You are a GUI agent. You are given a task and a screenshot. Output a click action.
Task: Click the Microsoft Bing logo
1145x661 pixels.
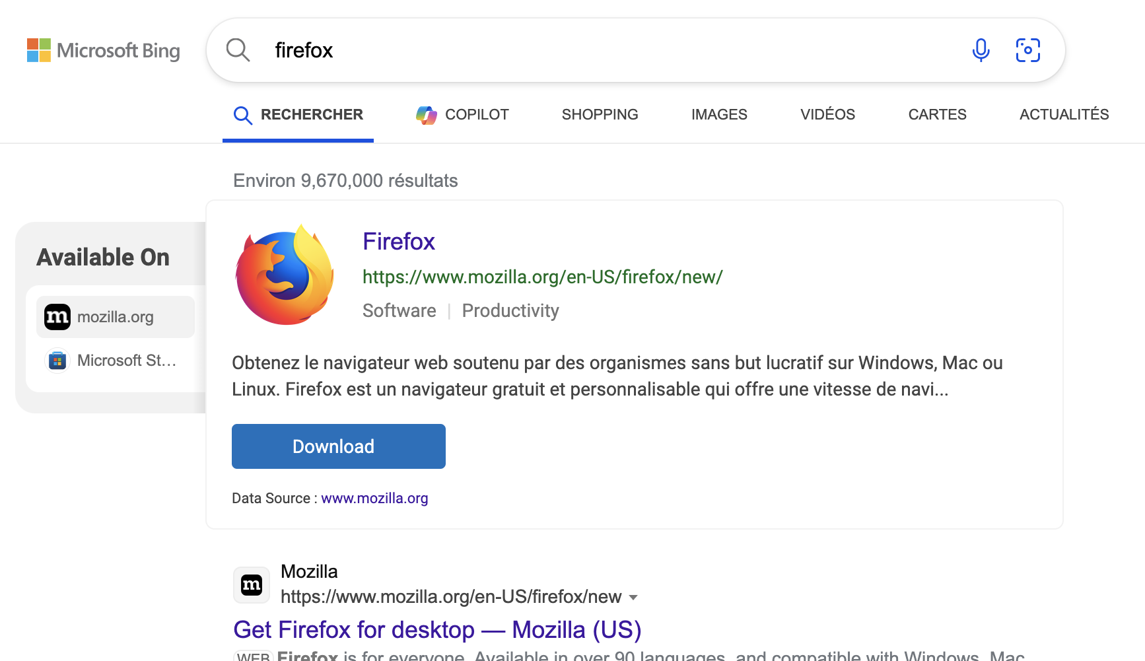click(104, 50)
